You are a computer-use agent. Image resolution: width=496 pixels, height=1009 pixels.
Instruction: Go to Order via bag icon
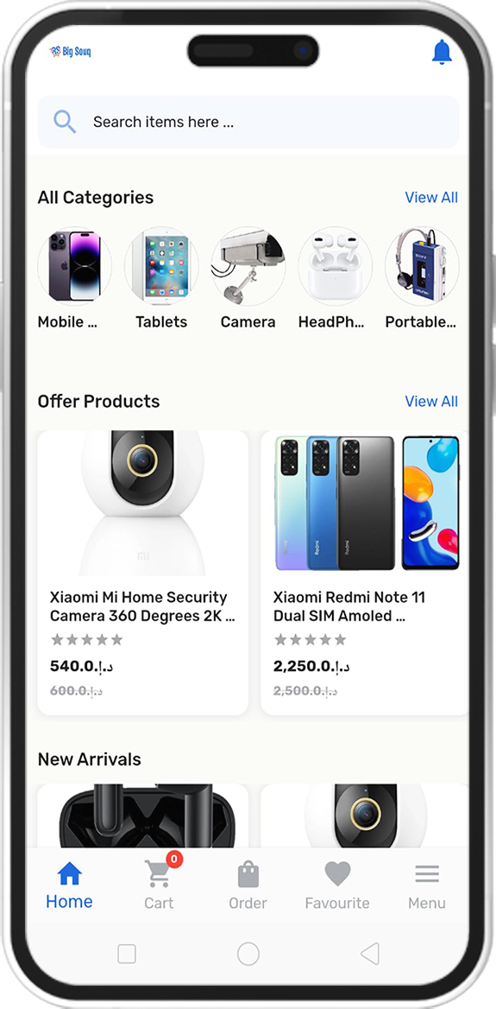[248, 886]
